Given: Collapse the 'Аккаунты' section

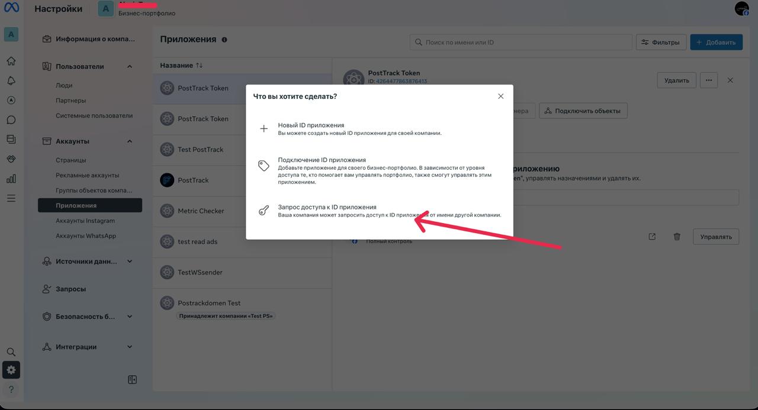Looking at the screenshot, I should click(x=130, y=141).
